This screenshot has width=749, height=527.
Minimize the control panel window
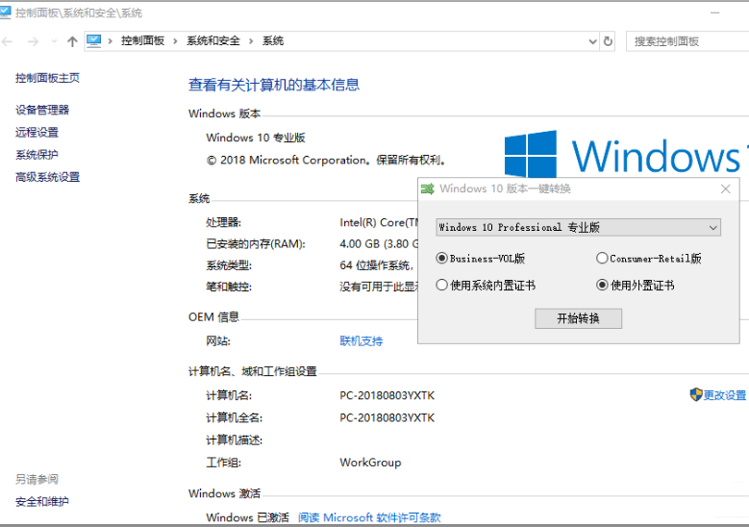pos(715,13)
